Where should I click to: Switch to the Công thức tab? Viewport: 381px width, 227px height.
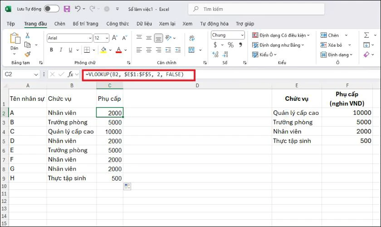117,24
